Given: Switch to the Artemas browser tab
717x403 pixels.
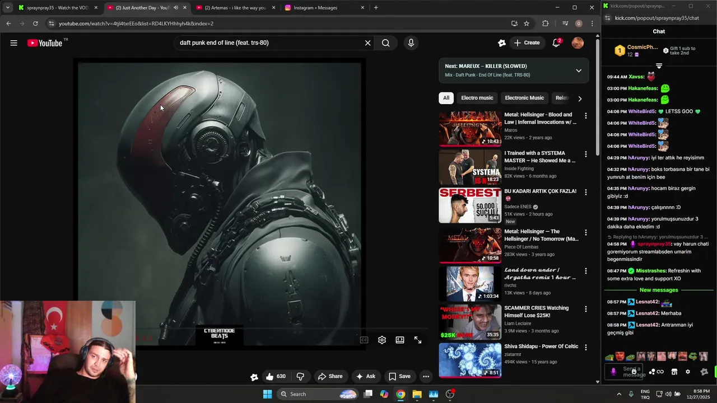Looking at the screenshot, I should click(x=235, y=8).
